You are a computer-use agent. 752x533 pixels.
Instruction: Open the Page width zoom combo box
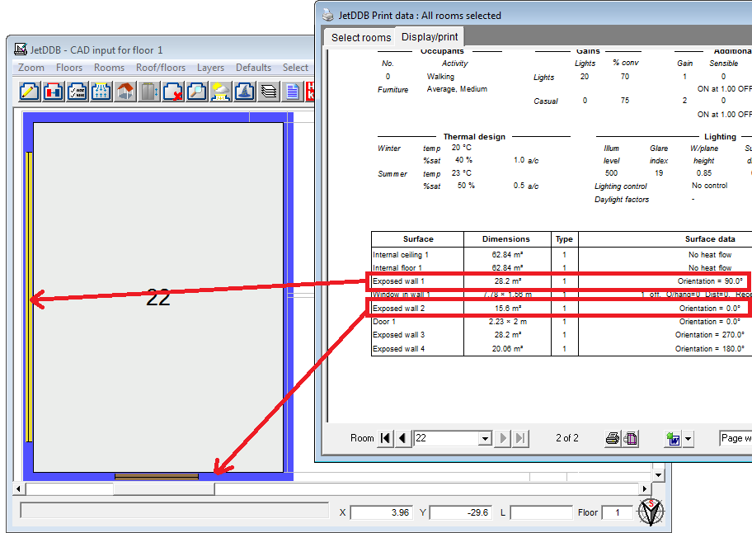coord(735,438)
